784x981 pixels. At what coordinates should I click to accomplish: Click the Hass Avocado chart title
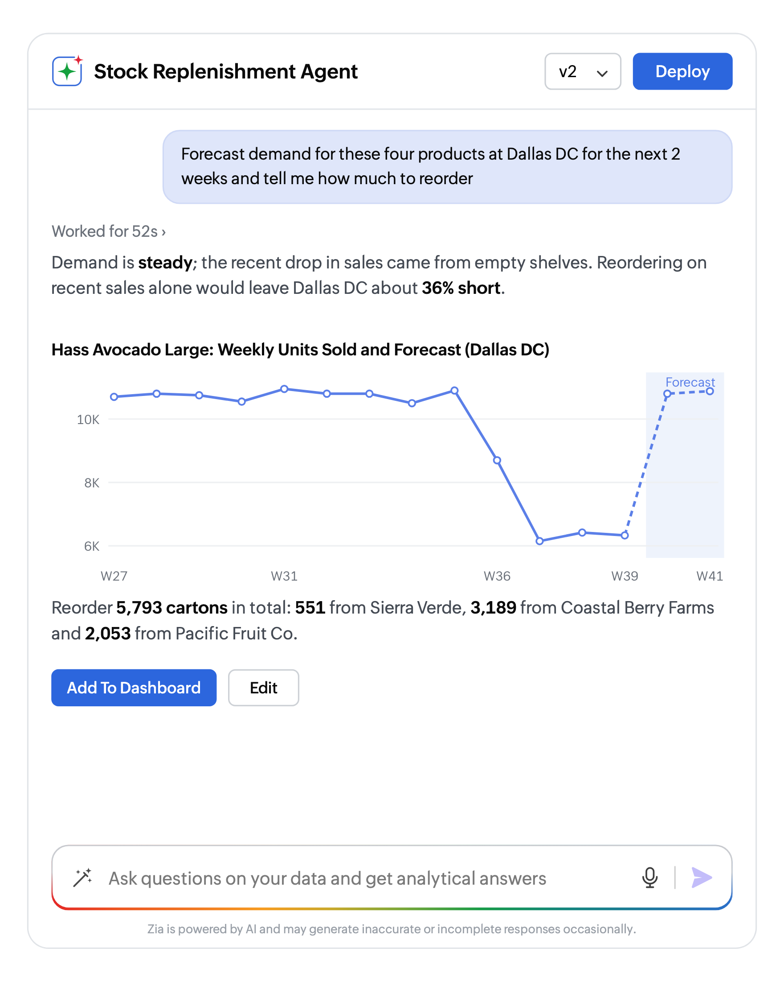tap(300, 350)
